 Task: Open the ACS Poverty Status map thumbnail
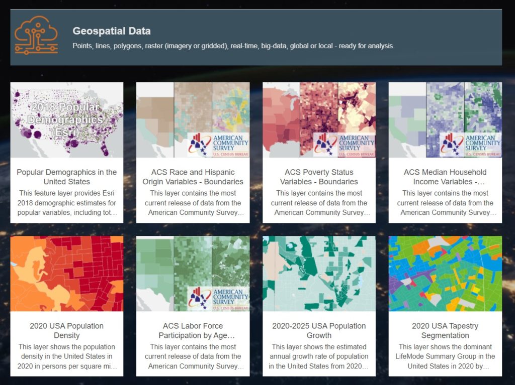(319, 119)
